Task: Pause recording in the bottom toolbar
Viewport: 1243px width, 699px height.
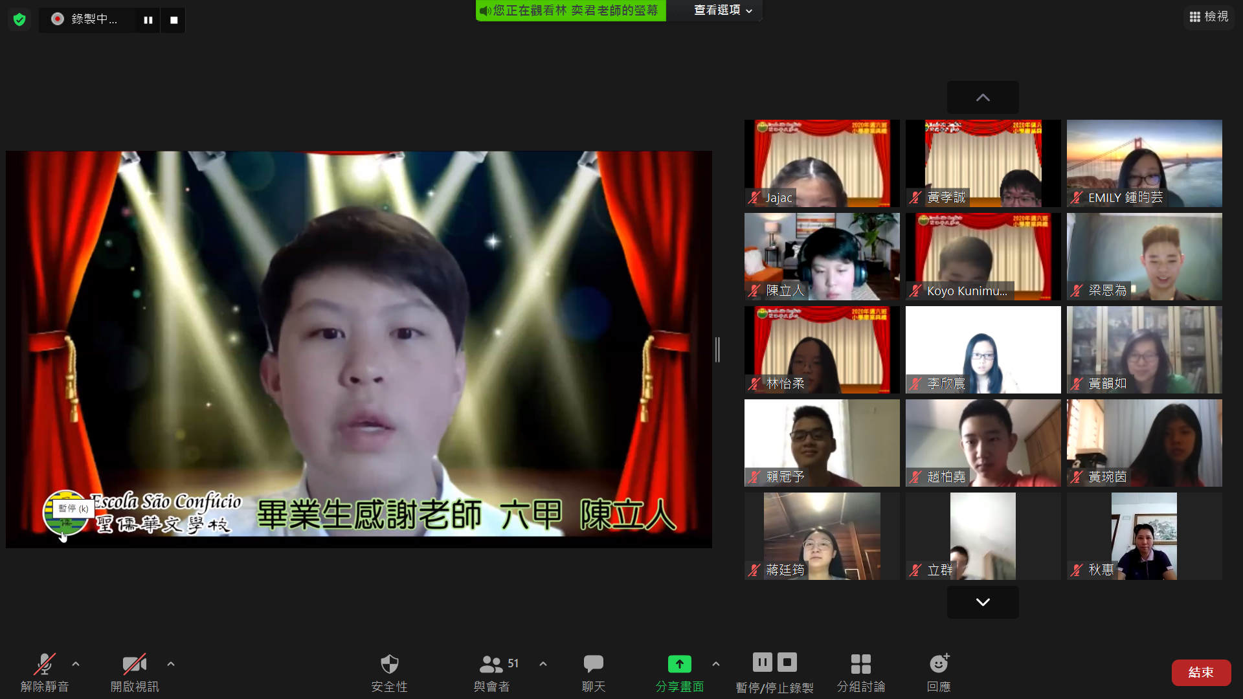Action: click(763, 662)
